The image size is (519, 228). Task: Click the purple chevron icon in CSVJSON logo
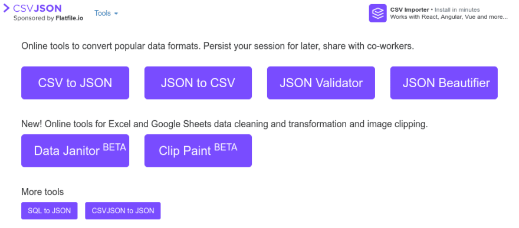tap(6, 8)
